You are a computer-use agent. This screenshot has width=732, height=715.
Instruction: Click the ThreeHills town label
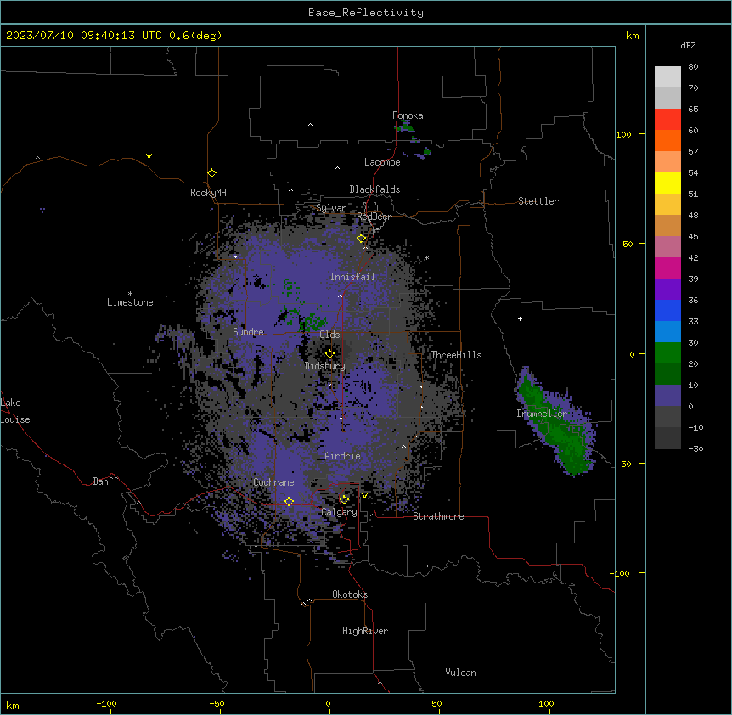click(456, 355)
